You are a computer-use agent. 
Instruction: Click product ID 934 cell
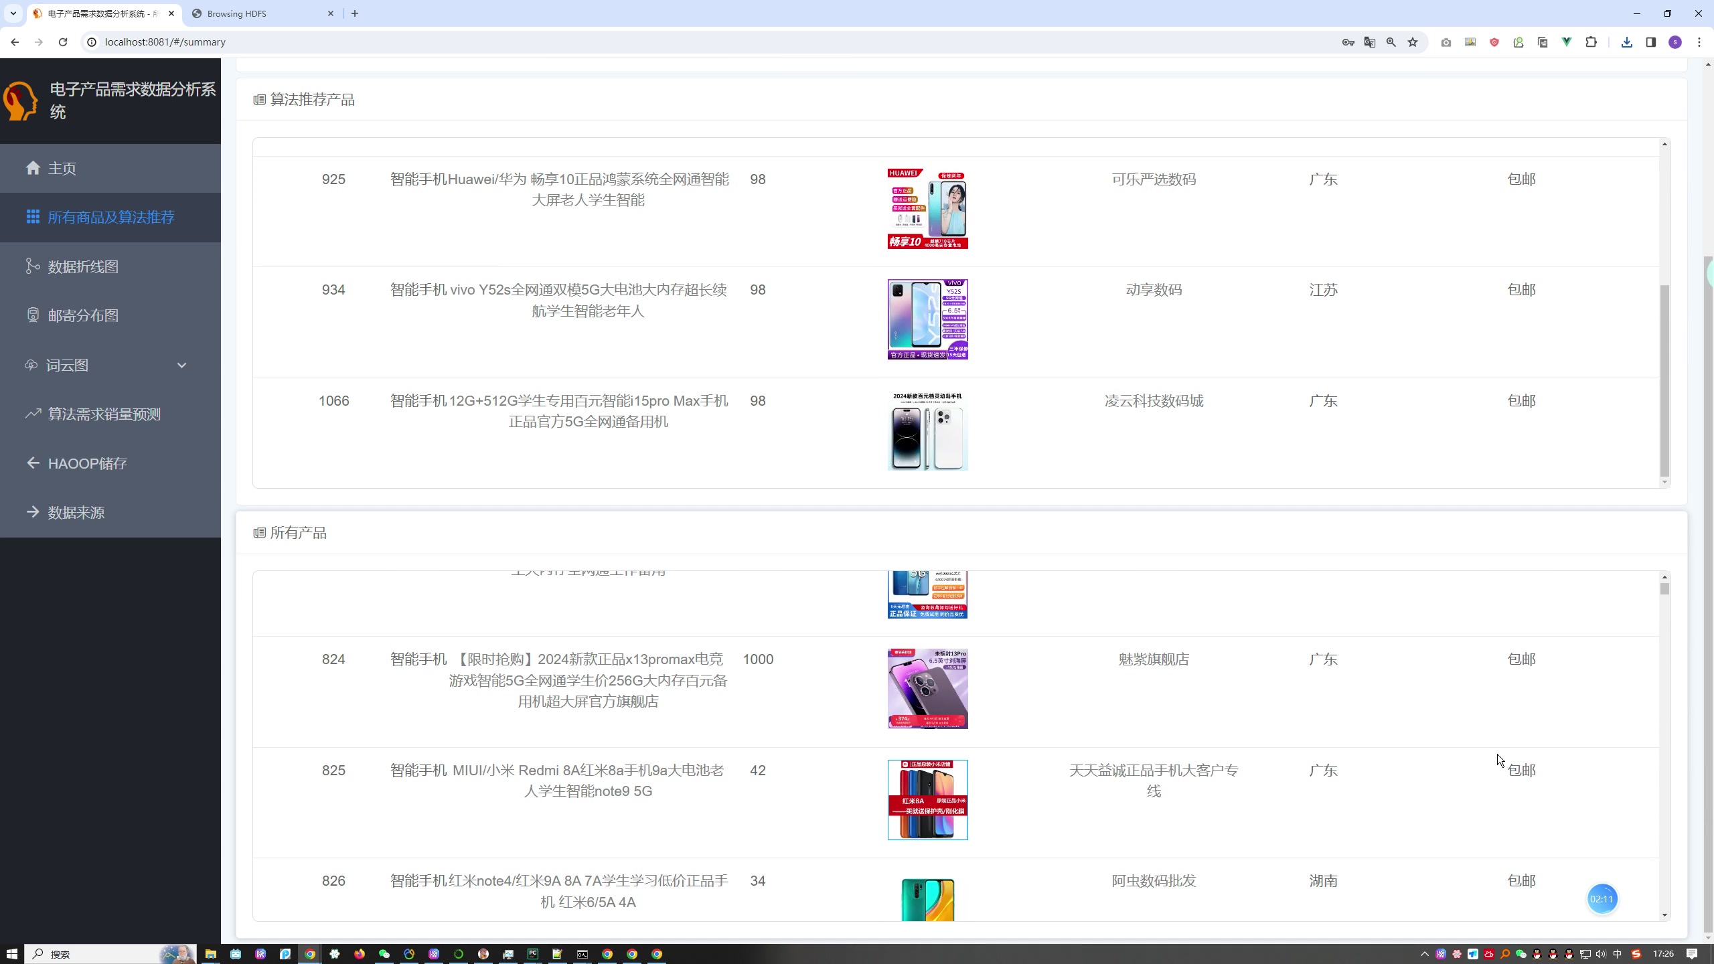[x=333, y=290]
